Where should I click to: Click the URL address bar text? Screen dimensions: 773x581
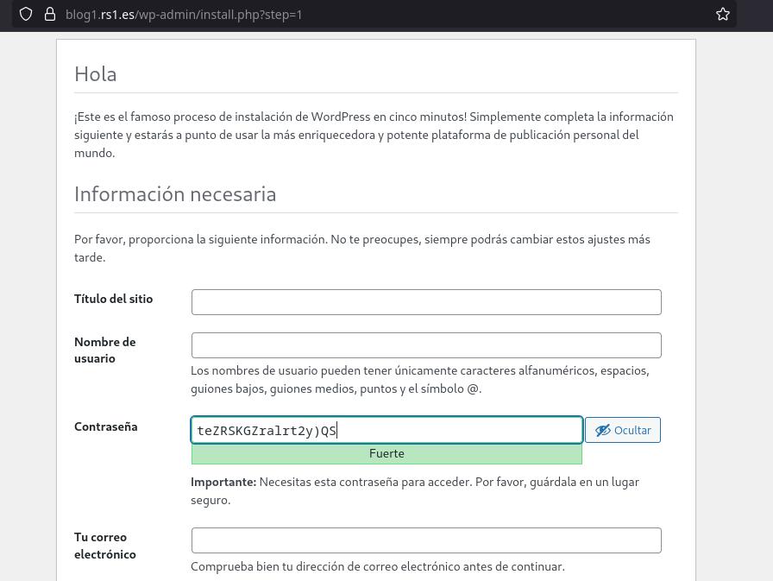184,15
